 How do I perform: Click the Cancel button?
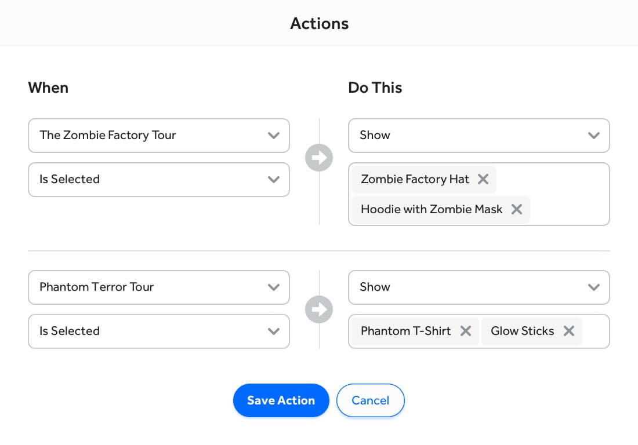pyautogui.click(x=370, y=400)
